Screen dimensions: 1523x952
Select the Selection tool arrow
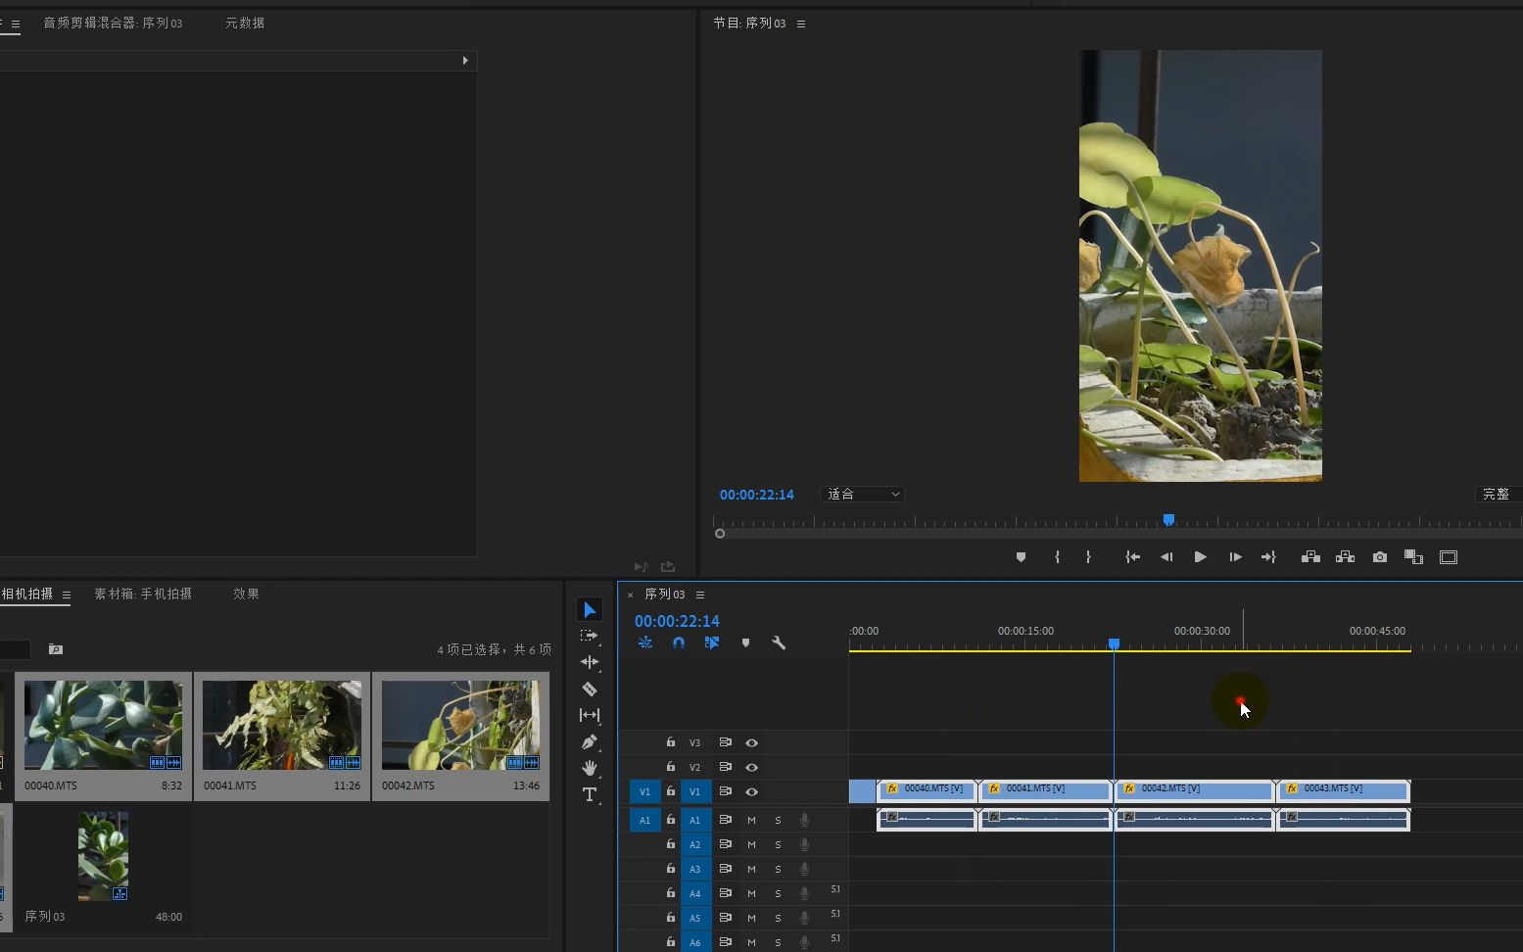[590, 610]
